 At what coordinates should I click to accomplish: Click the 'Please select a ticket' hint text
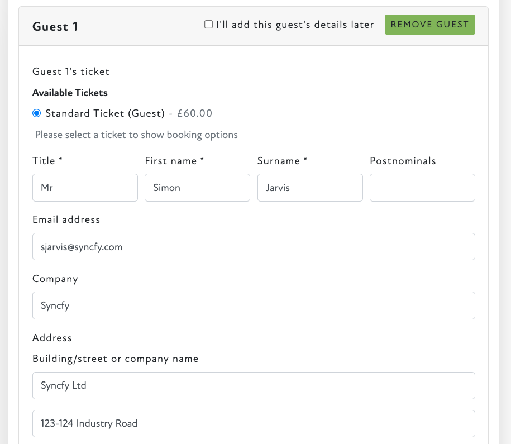(x=136, y=135)
